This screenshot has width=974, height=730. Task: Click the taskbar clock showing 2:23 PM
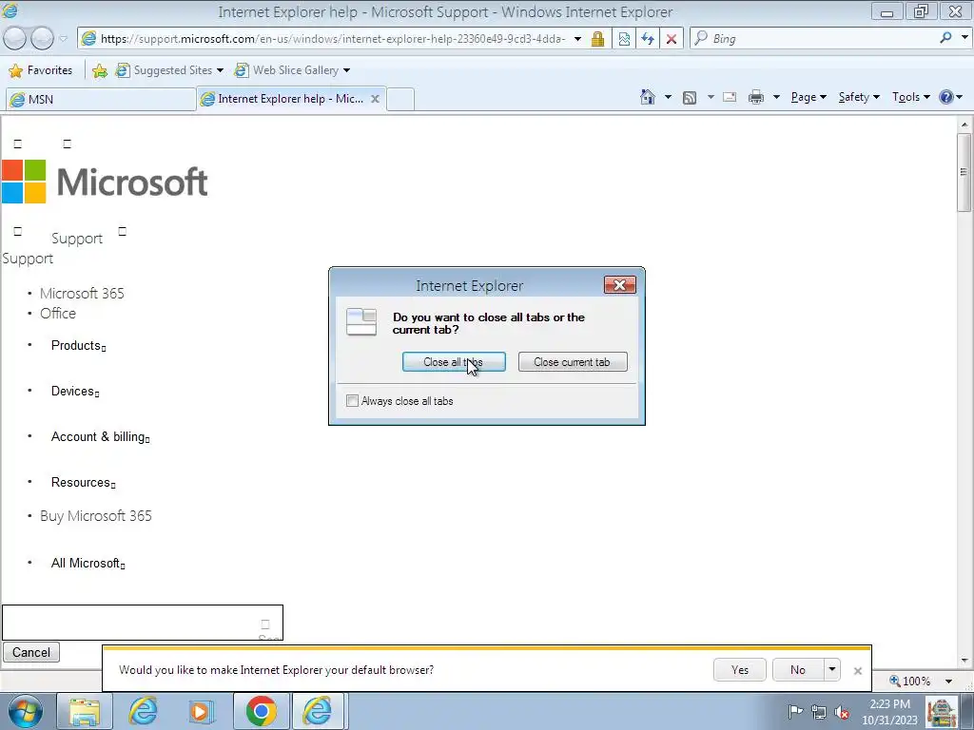tap(889, 712)
